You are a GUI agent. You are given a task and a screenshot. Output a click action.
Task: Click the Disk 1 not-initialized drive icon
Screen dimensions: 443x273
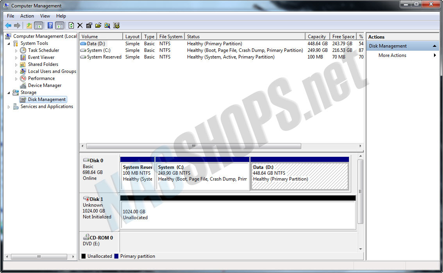click(86, 199)
